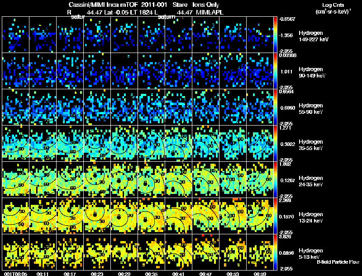362x276 pixels.
Task: Click the '0.1267' colorbar value
Action: [288, 180]
